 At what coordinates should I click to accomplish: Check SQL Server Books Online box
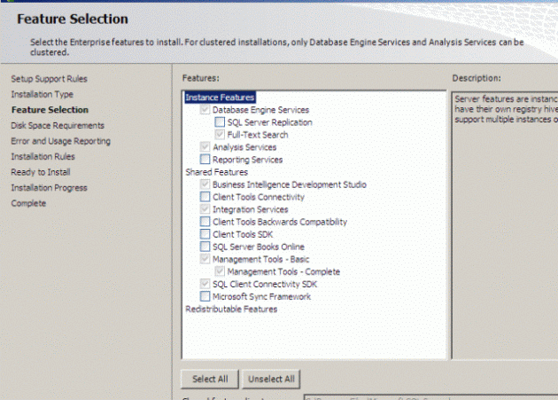[x=205, y=247]
